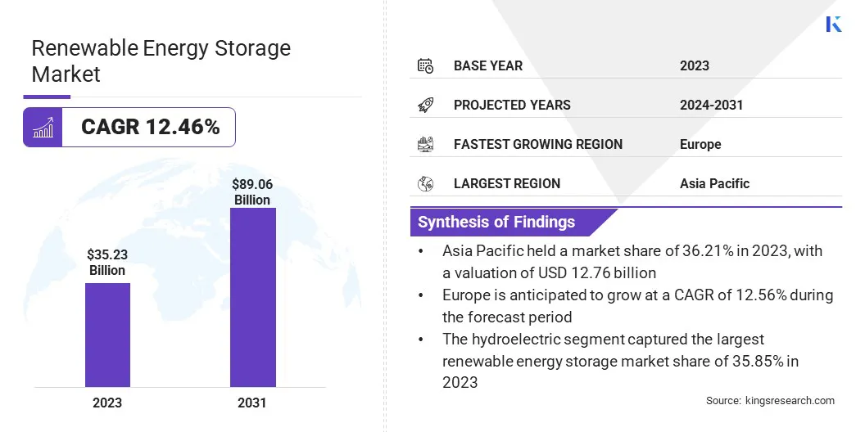Click the $89.06 Billion value label
Viewport: 865px width, 432px height.
(x=252, y=192)
